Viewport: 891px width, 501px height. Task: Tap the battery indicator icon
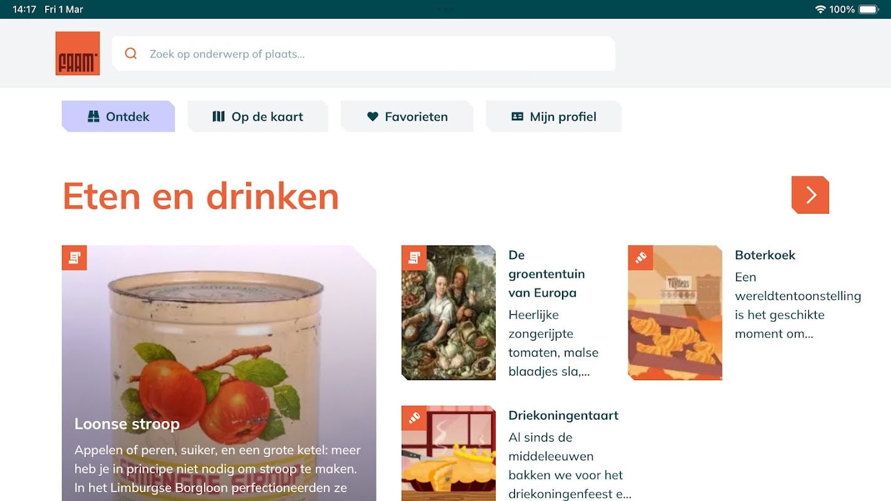tap(869, 9)
